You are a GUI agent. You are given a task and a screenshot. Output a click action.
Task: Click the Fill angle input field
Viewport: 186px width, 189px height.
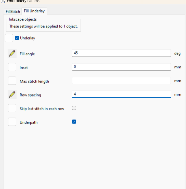coord(121,53)
